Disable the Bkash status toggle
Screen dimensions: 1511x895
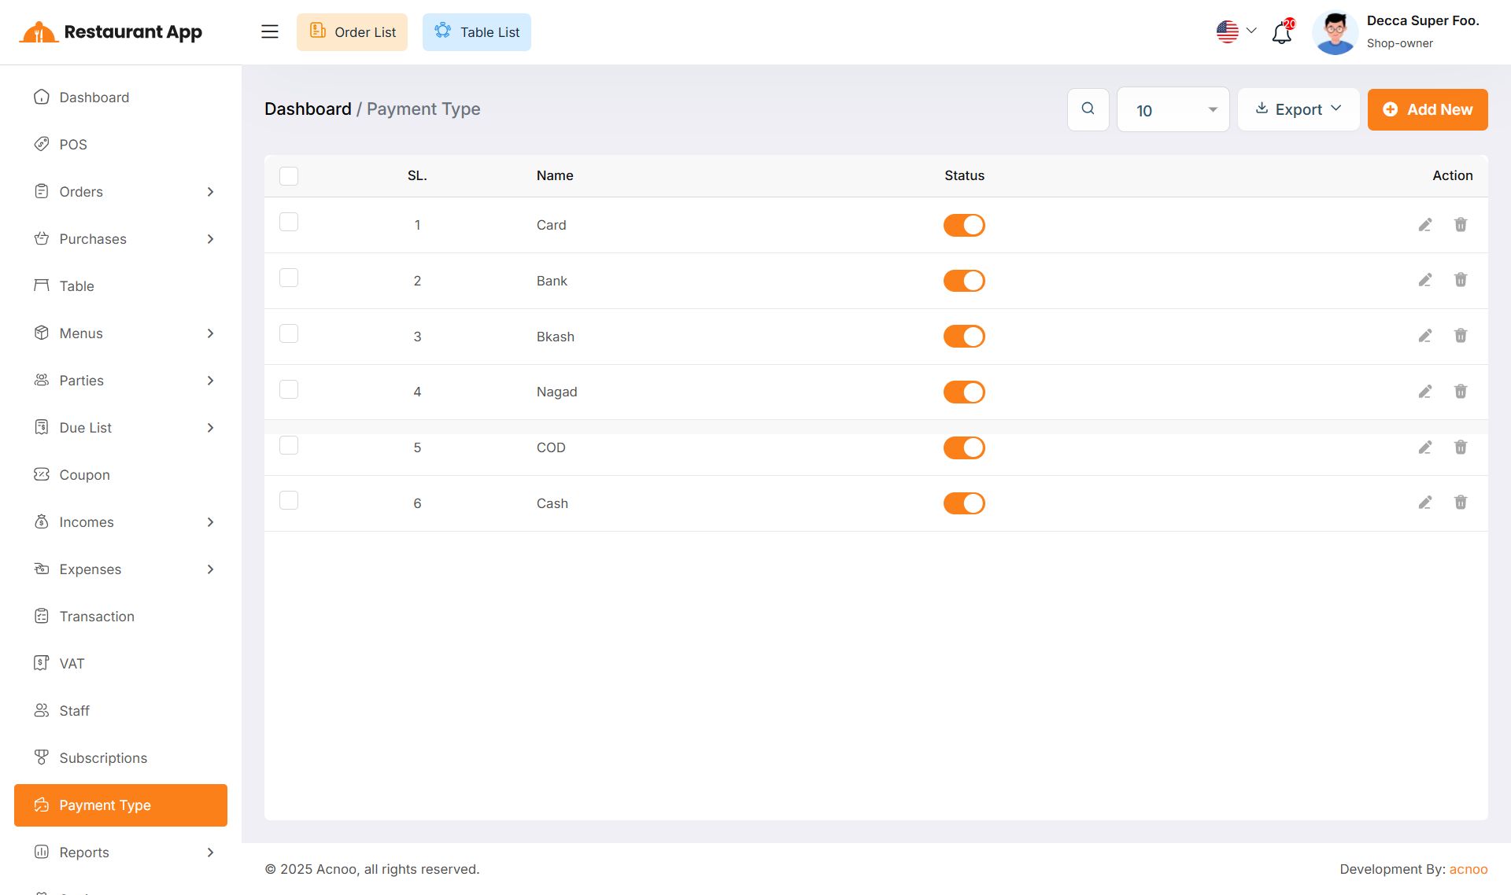[964, 337]
